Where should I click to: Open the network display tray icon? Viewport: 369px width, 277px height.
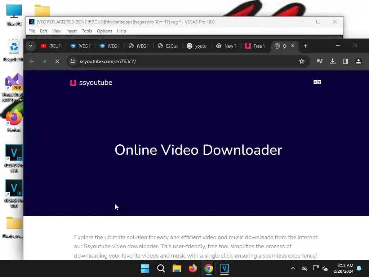[316, 268]
